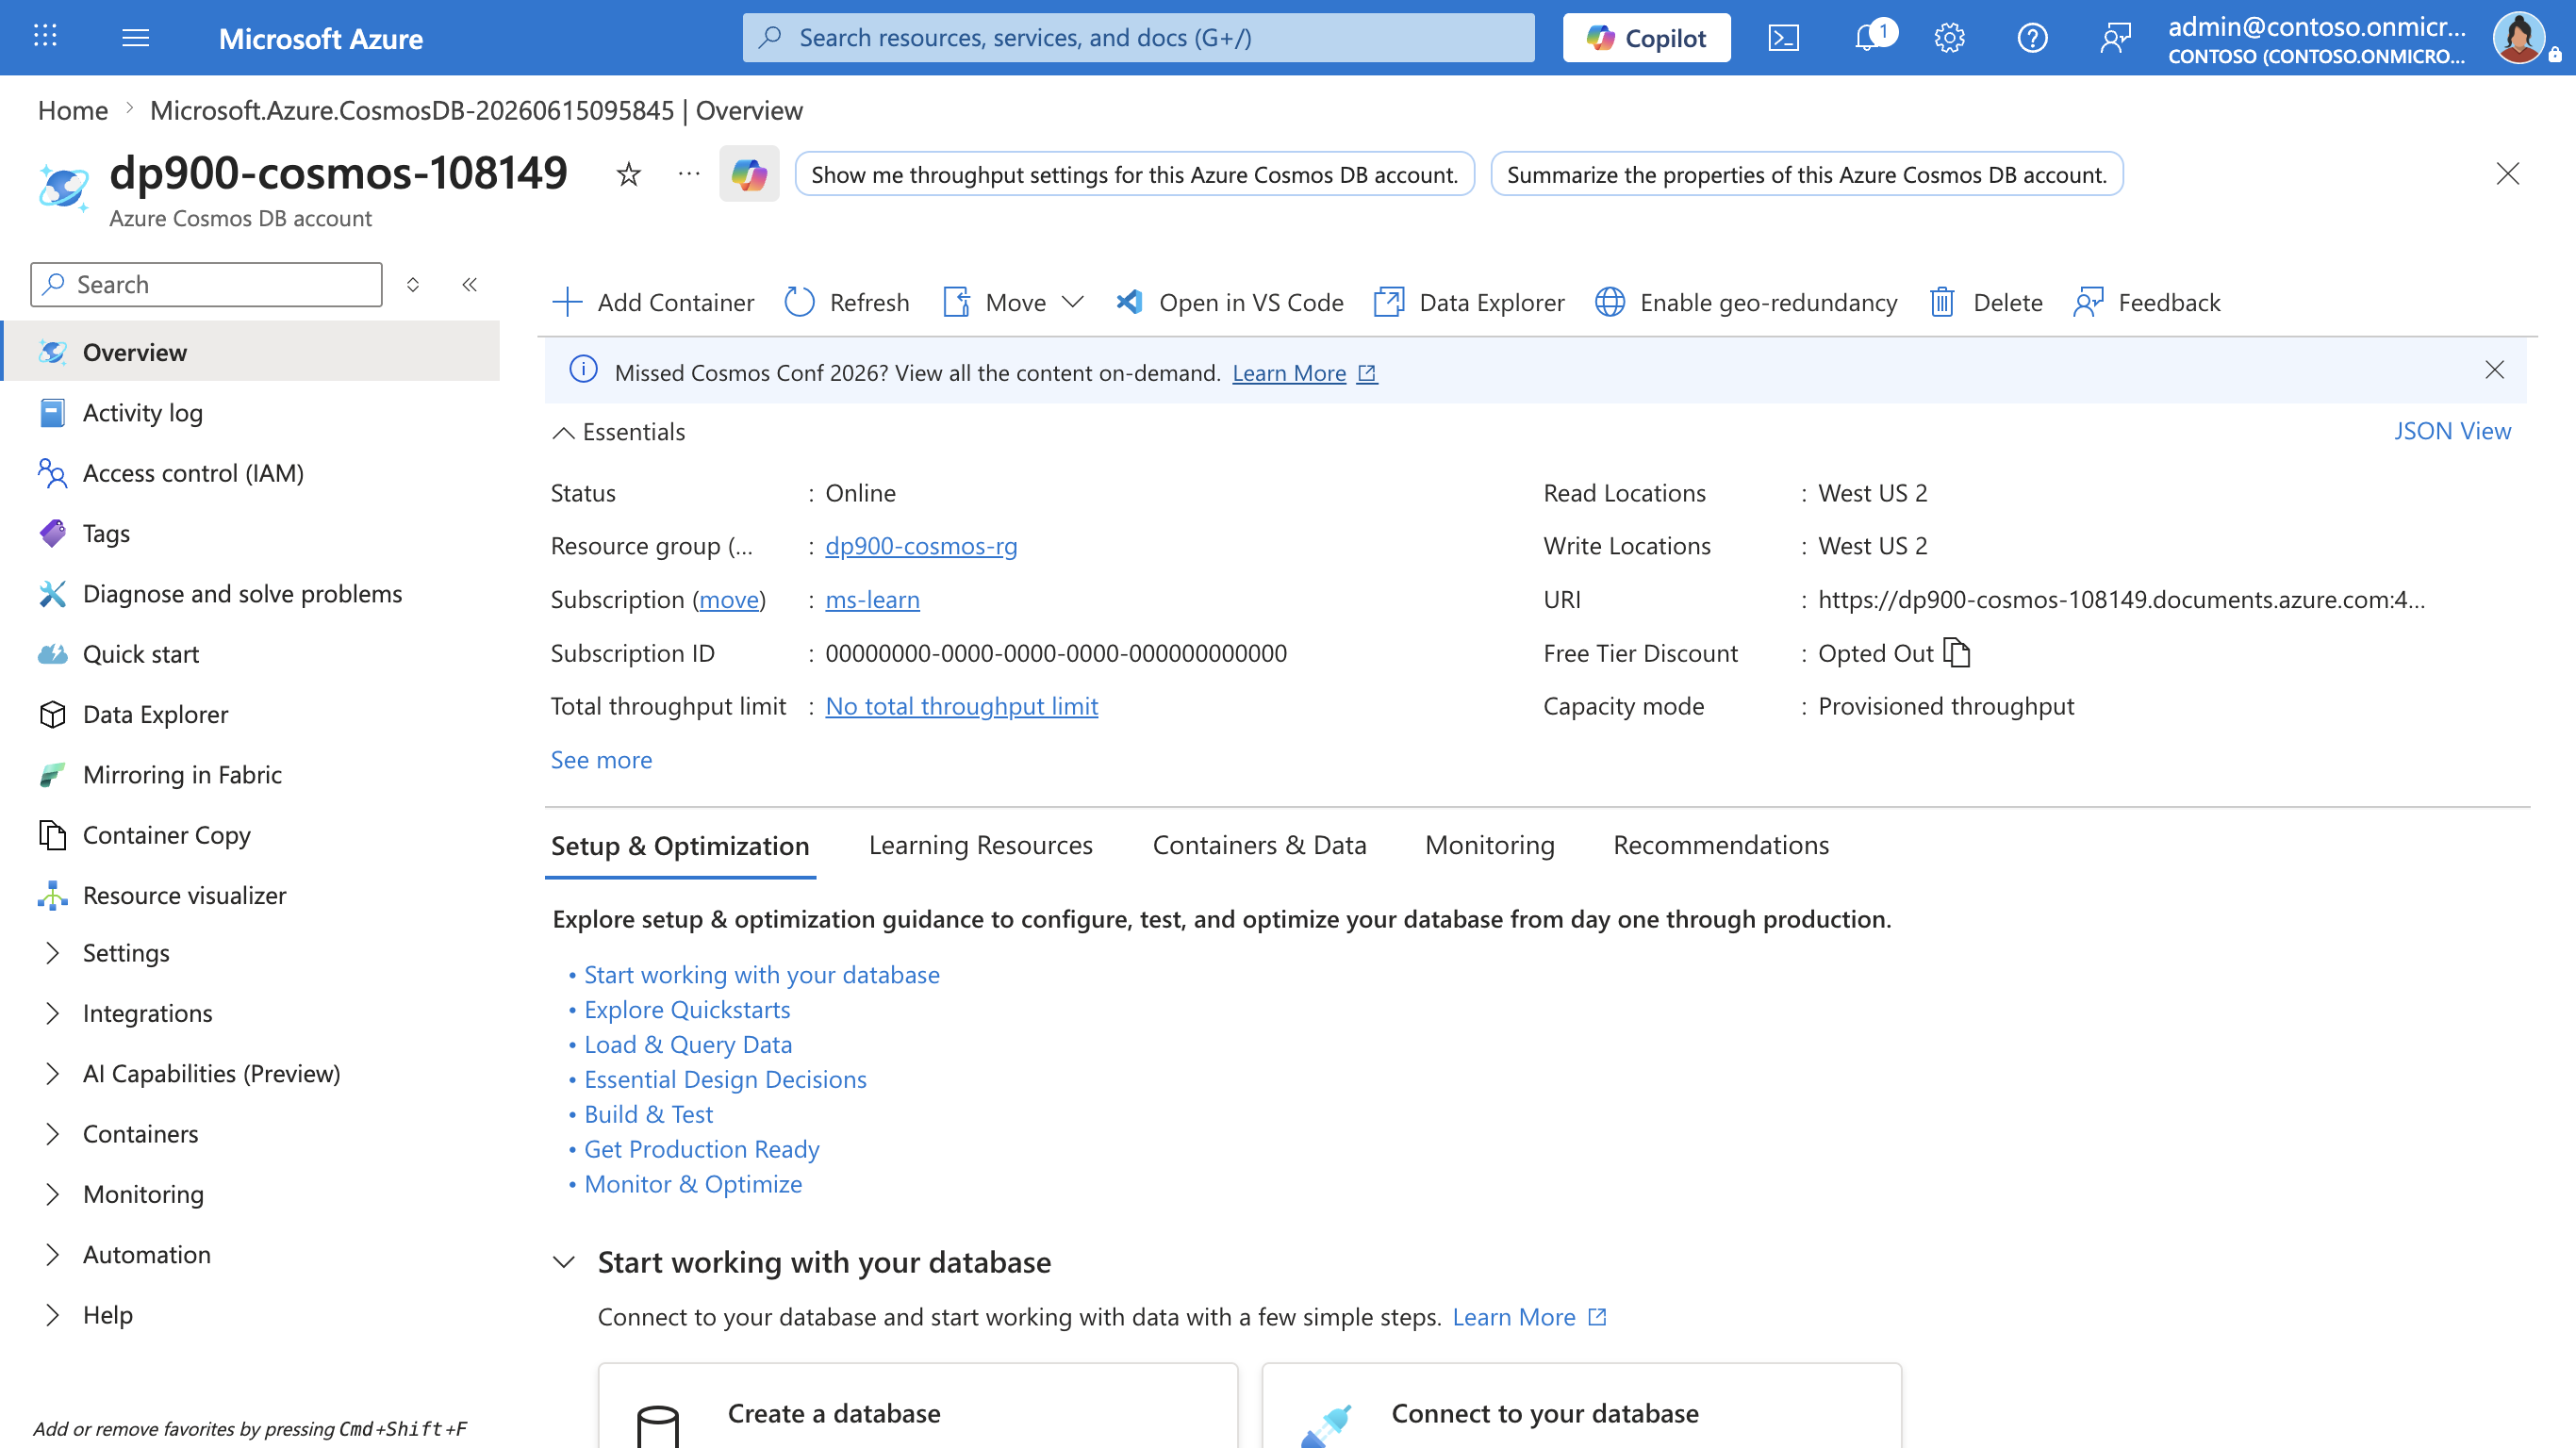Switch to Containers & Data tab
The height and width of the screenshot is (1448, 2576).
1259,845
